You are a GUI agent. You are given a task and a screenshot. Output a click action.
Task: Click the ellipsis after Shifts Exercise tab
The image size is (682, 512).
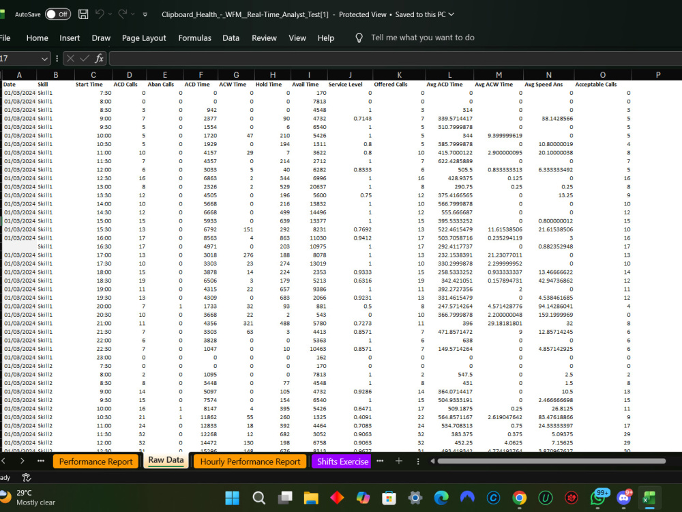[380, 461]
